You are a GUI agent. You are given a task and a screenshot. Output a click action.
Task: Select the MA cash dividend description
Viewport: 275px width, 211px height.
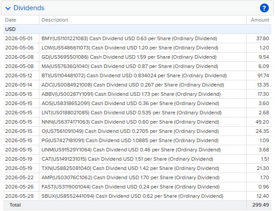coord(130,66)
